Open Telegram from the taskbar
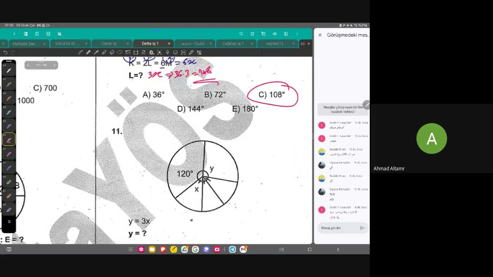The height and width of the screenshot is (277, 493). point(232,249)
